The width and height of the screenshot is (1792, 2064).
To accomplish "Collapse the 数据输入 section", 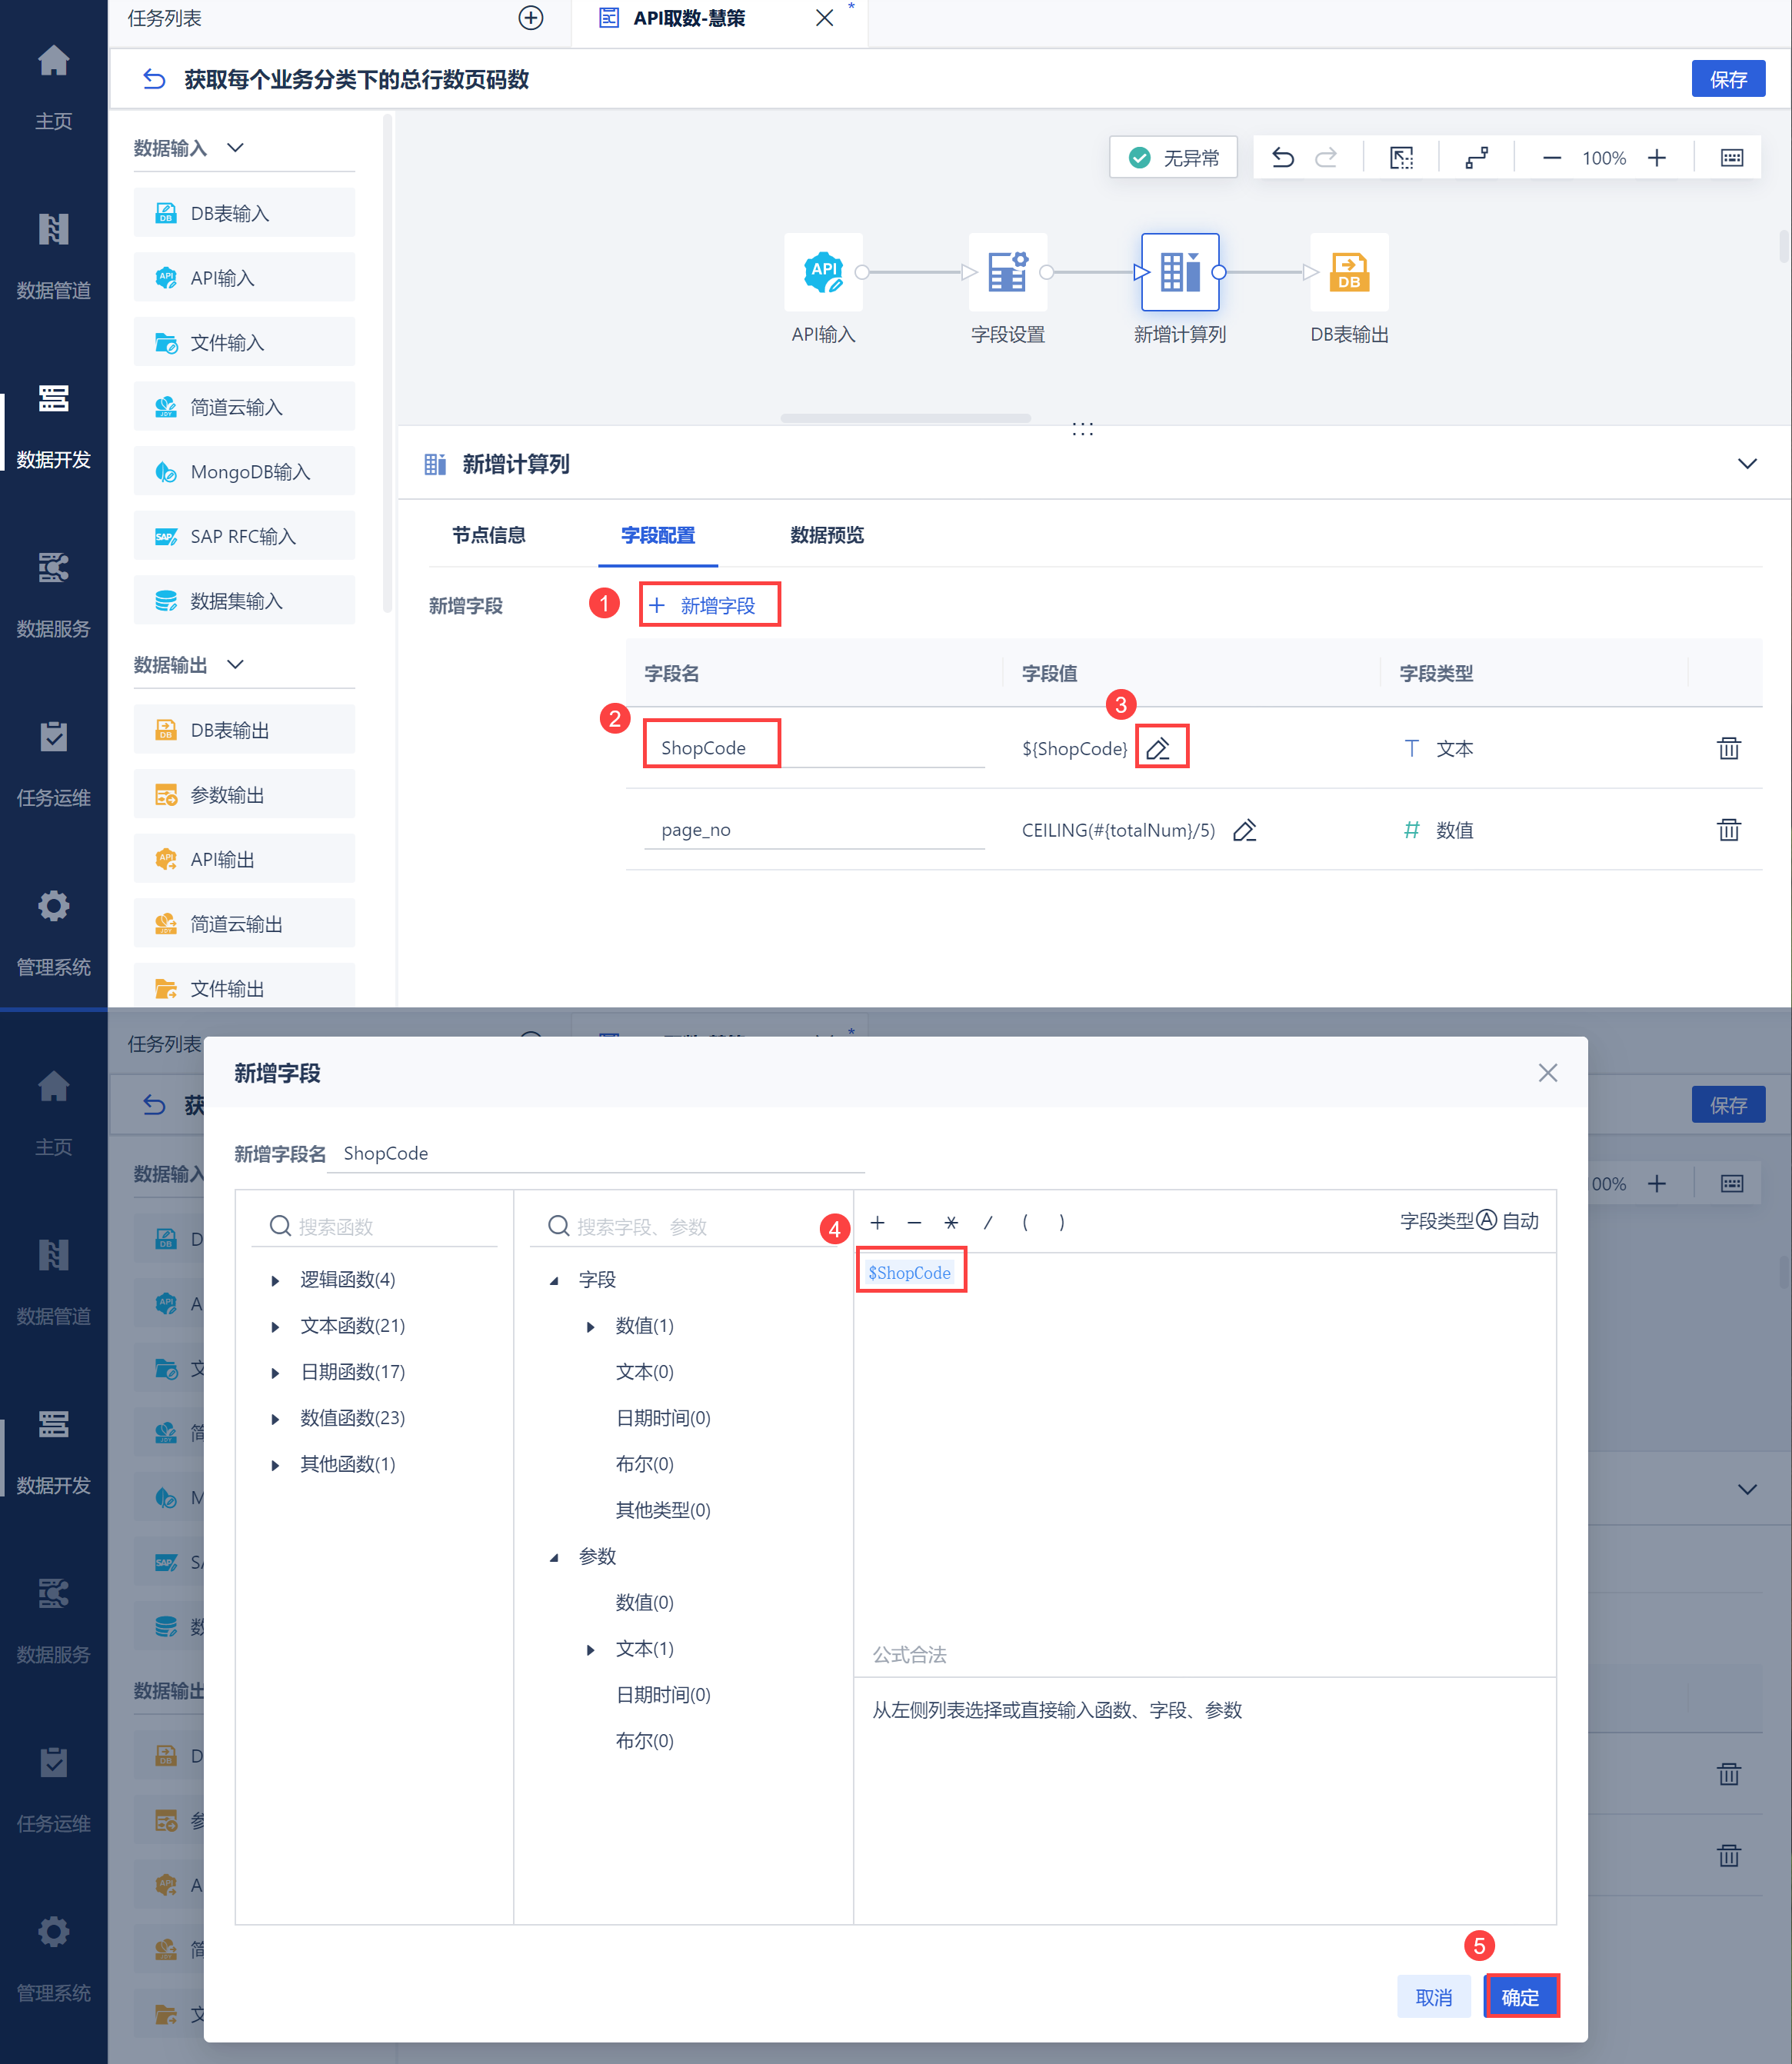I will coord(235,148).
